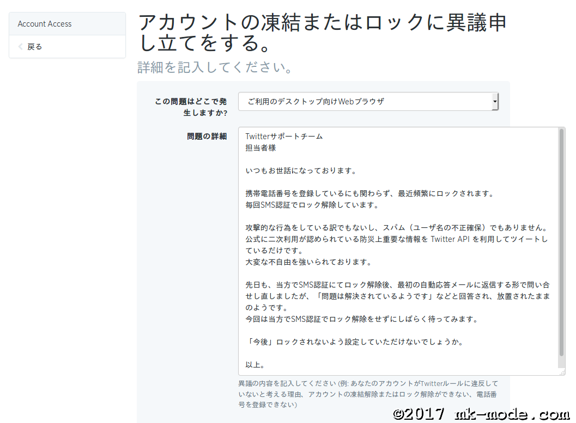Image resolution: width=576 pixels, height=423 pixels.
Task: Click the 戻る link in the sidebar
Action: 35,47
